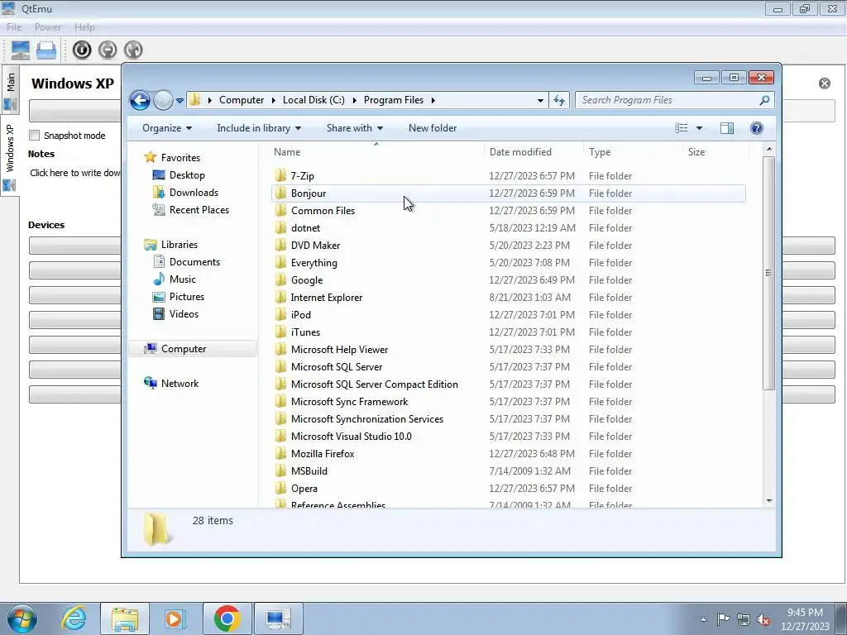Select the Google folder icon
The width and height of the screenshot is (847, 635).
coord(280,279)
